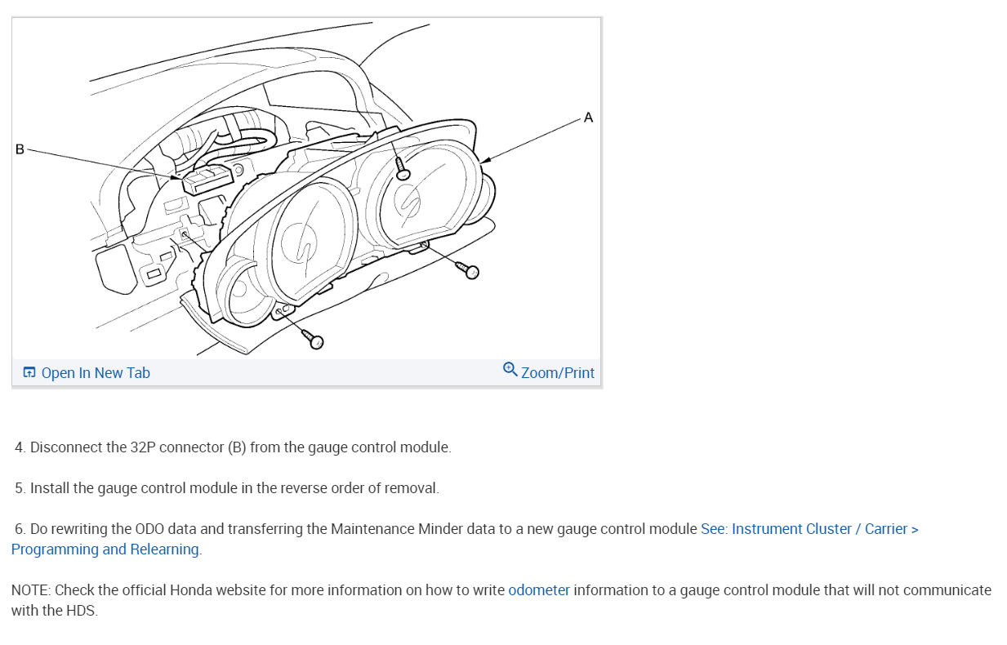Click the right-side mounting screw in diagram
The image size is (1007, 645).
[464, 267]
